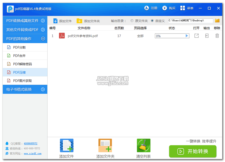Click the blue add file icon in toolbar
The height and width of the screenshot is (162, 225).
(x=55, y=21)
